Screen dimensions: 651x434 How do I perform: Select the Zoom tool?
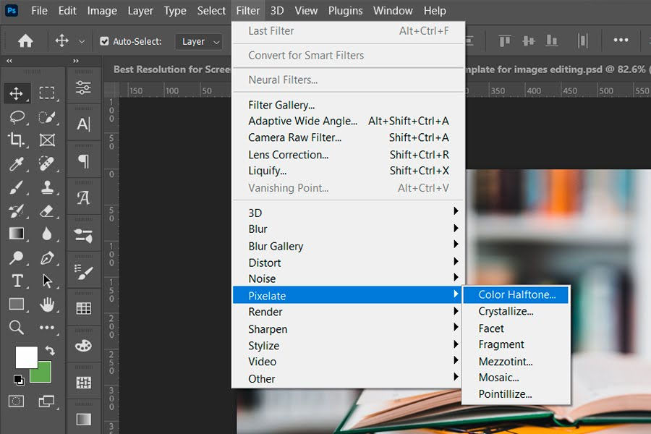tap(16, 328)
